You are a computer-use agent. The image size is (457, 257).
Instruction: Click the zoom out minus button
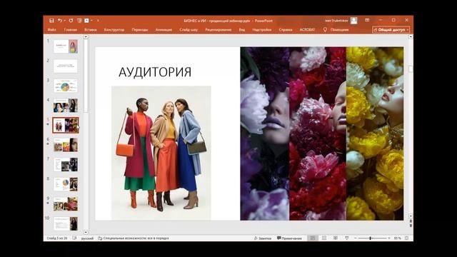point(356,238)
